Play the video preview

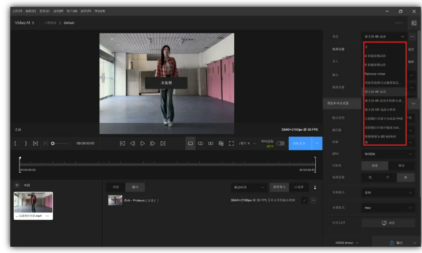click(x=142, y=143)
